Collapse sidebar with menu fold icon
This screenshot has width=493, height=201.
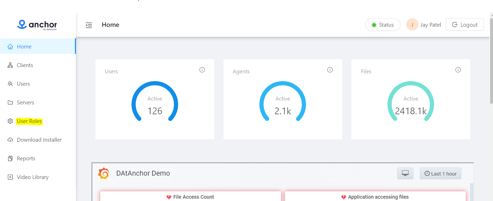[89, 25]
